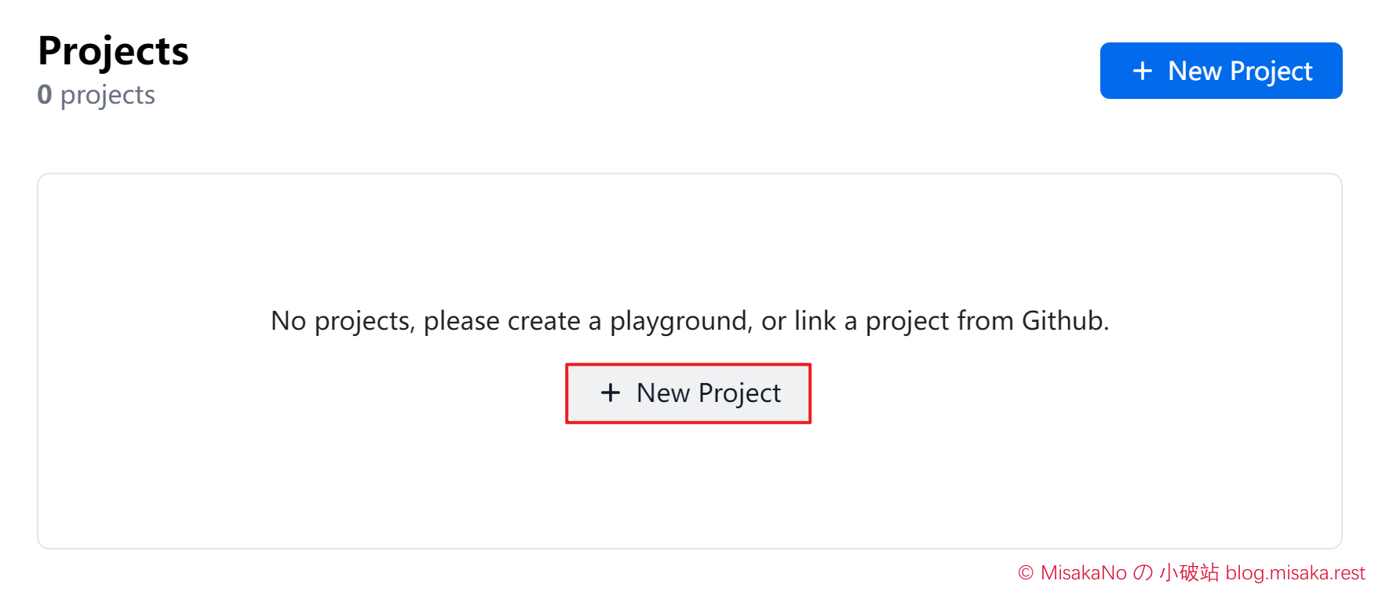Screen dimensions: 1382x599
Task: Click the 小破站 text in the watermark
Action: [x=1189, y=572]
